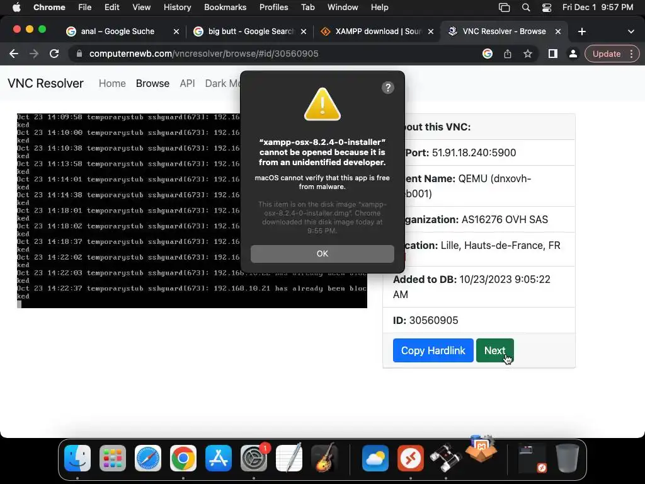Click the stage manager icon in menu bar

[505, 7]
